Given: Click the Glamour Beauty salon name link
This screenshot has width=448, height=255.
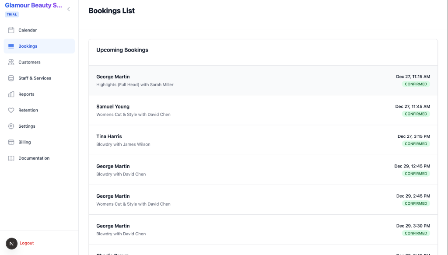Looking at the screenshot, I should point(33,6).
